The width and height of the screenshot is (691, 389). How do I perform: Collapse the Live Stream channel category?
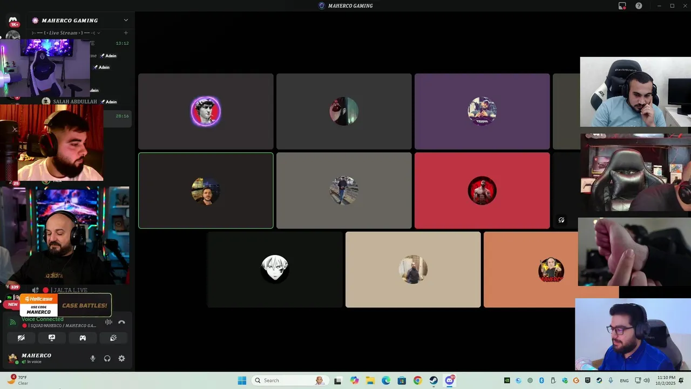(x=66, y=33)
